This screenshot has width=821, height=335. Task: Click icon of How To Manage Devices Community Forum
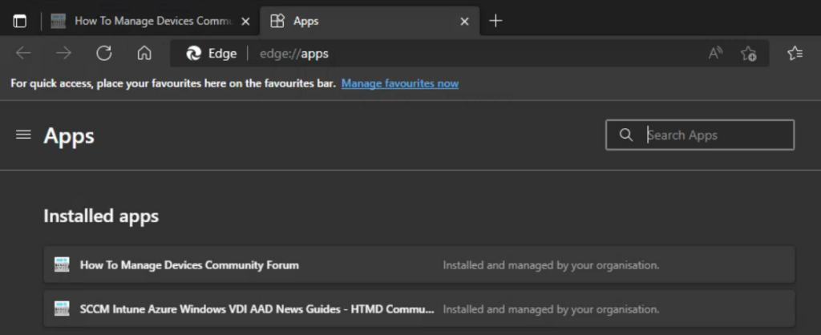pos(62,264)
